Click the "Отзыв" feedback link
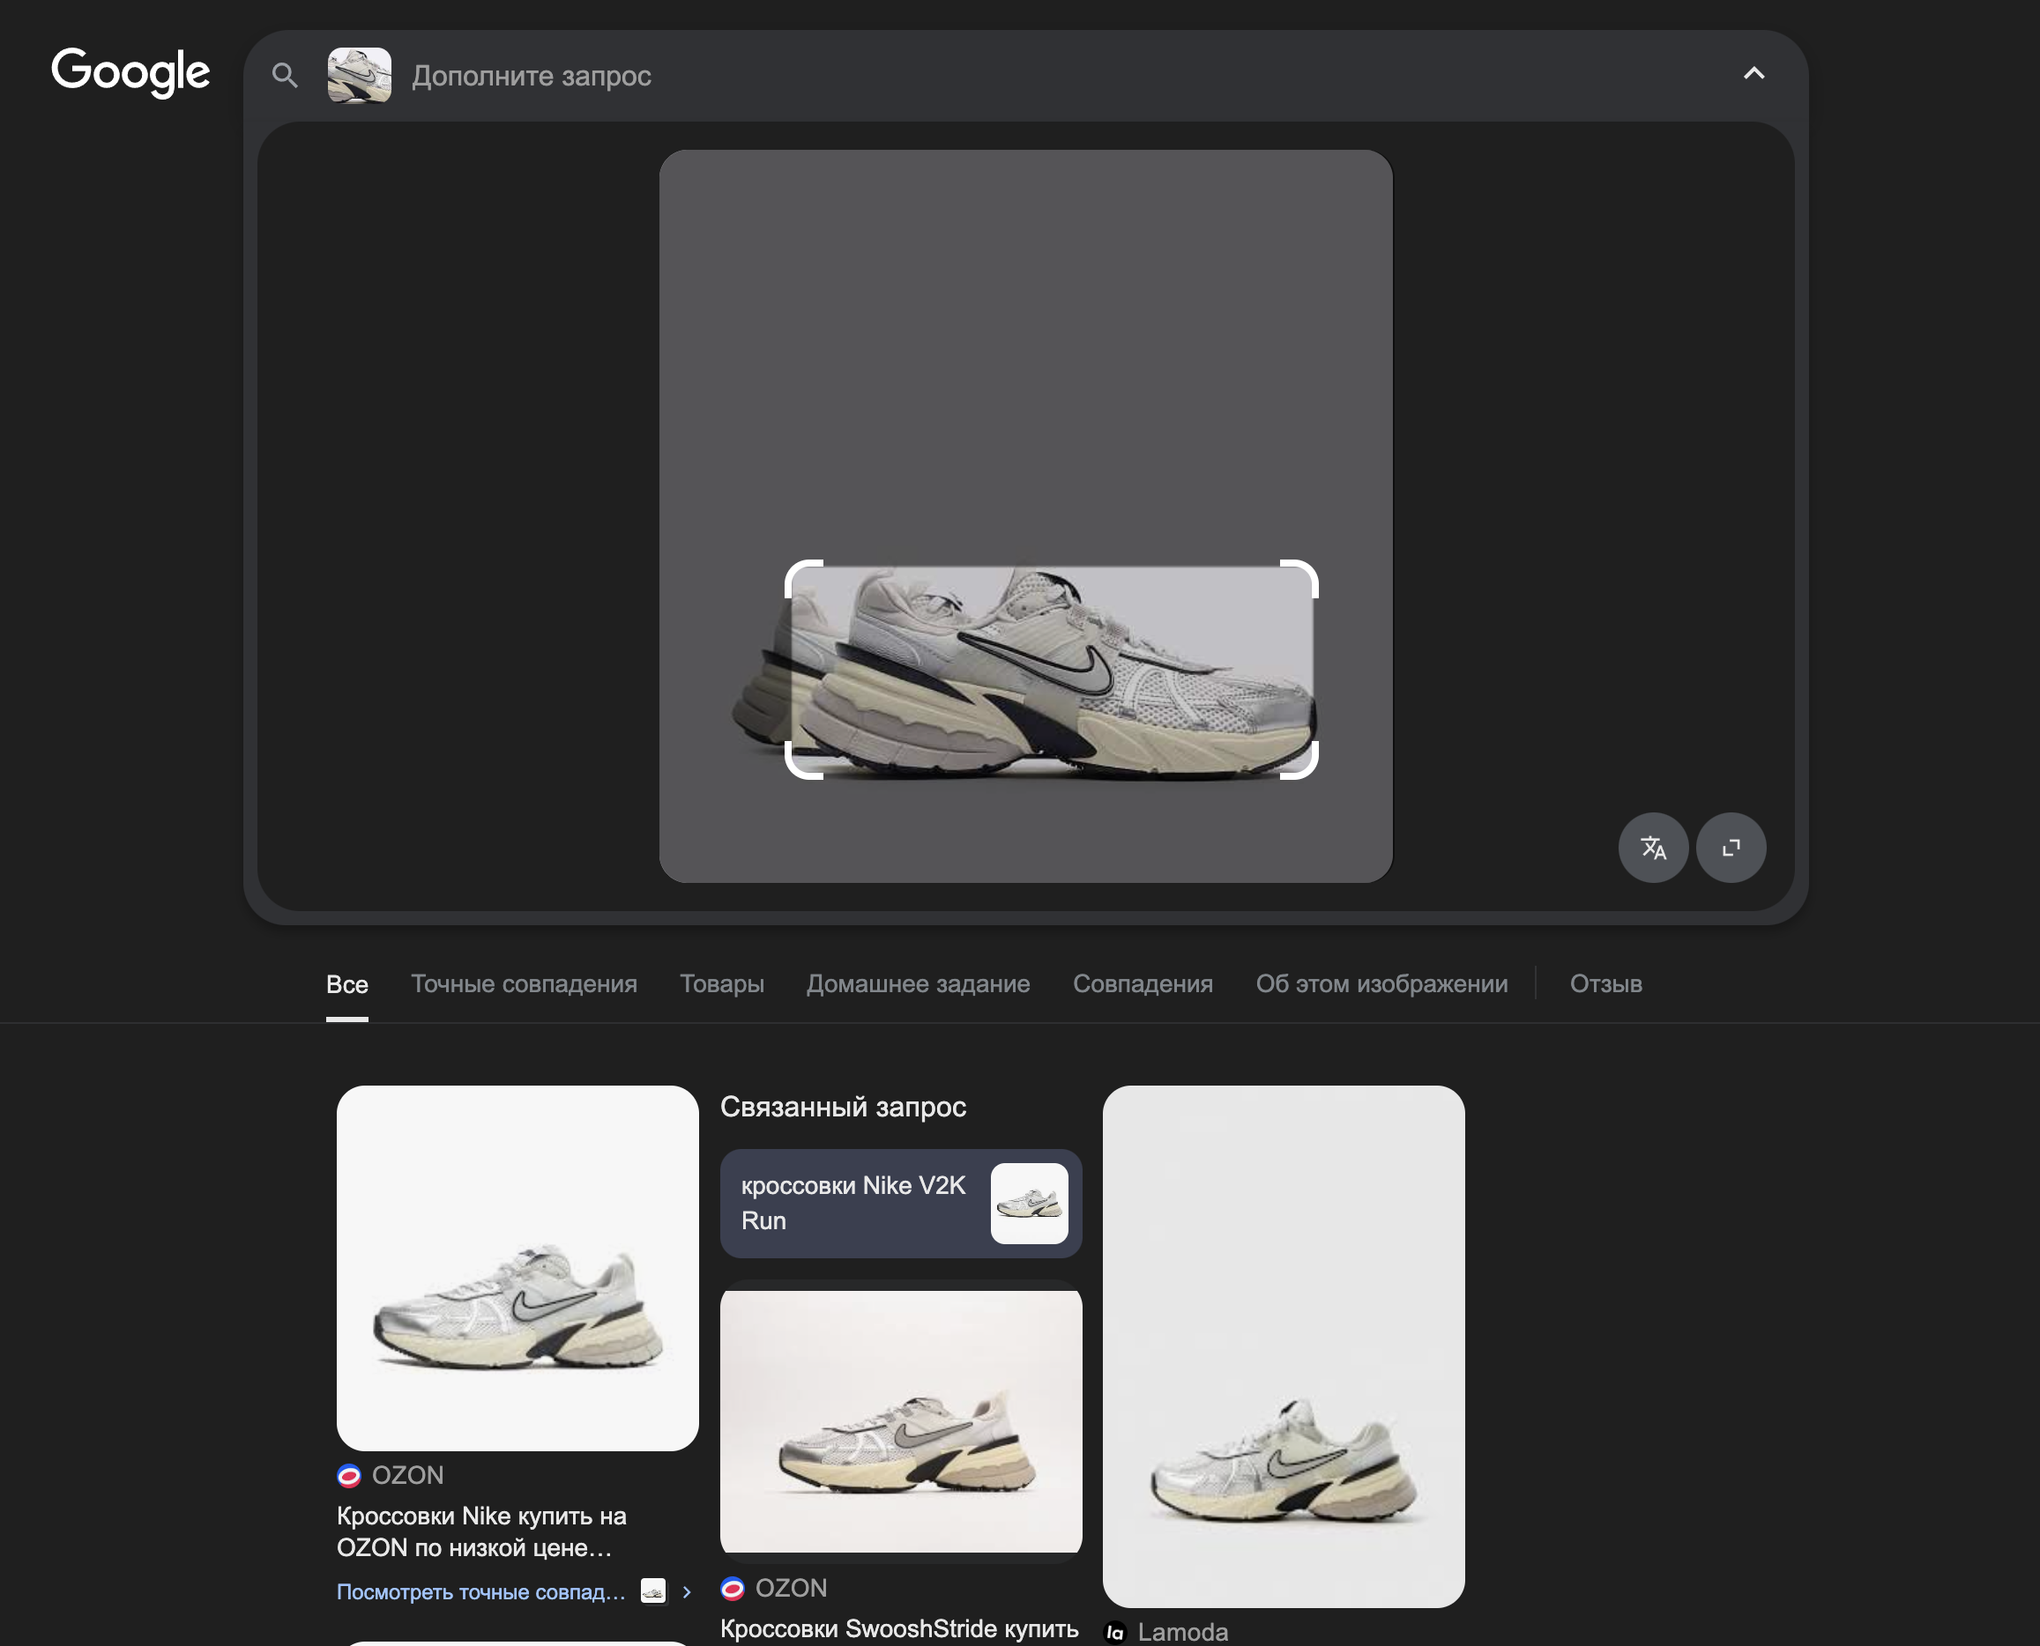This screenshot has height=1646, width=2040. (x=1605, y=984)
